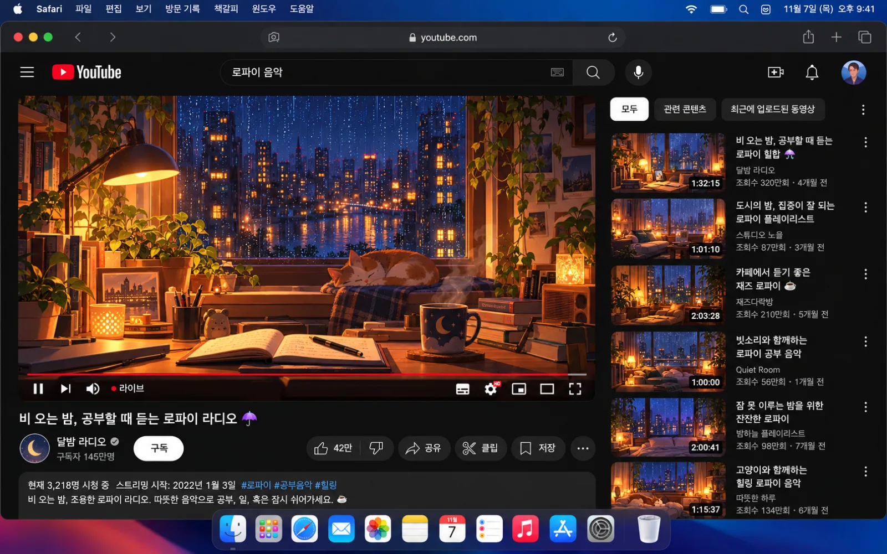Mute the video volume

93,389
